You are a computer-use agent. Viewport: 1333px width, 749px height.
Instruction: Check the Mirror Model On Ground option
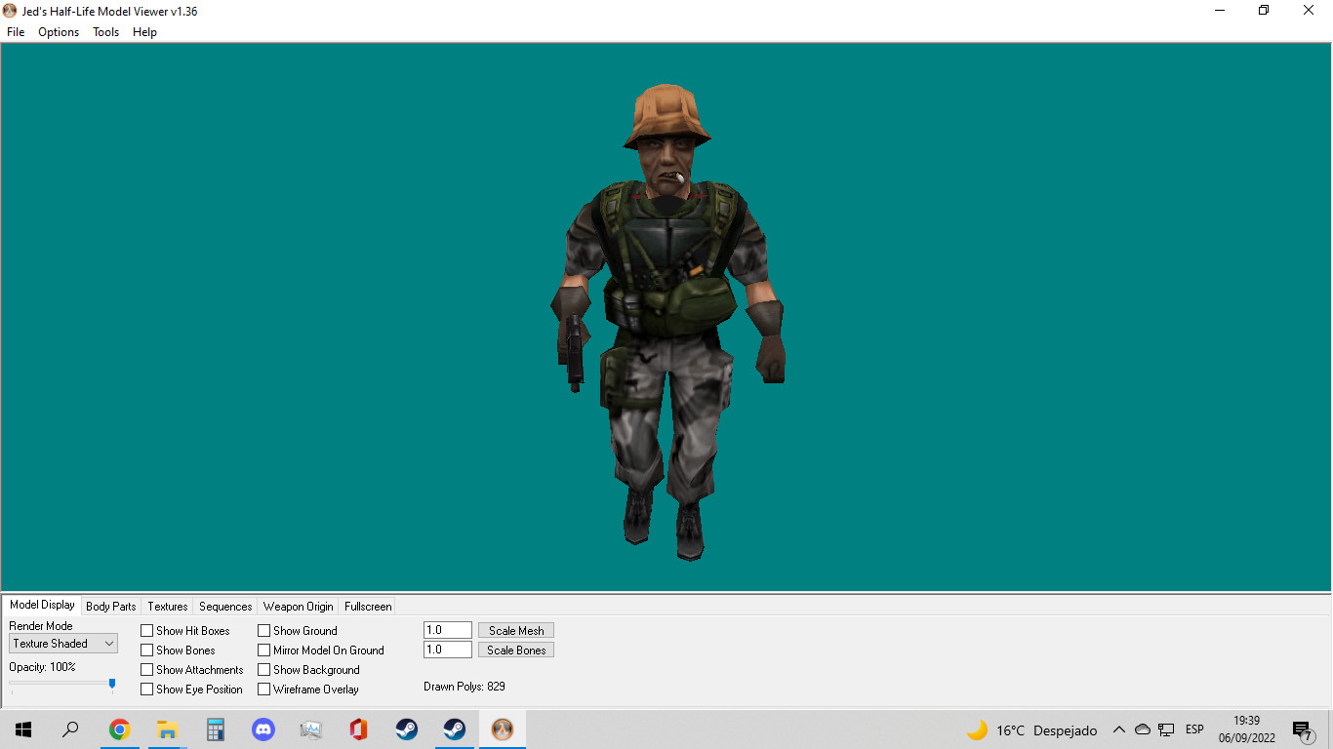pos(263,650)
